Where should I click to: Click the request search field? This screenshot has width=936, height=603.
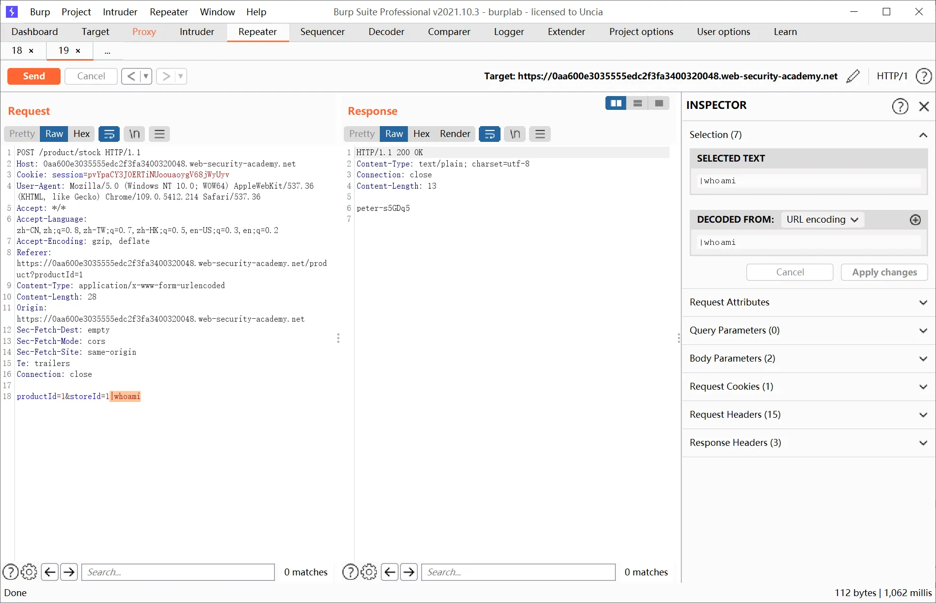pyautogui.click(x=178, y=572)
